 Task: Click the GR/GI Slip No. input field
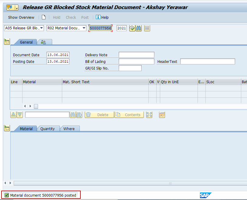[x=130, y=68]
